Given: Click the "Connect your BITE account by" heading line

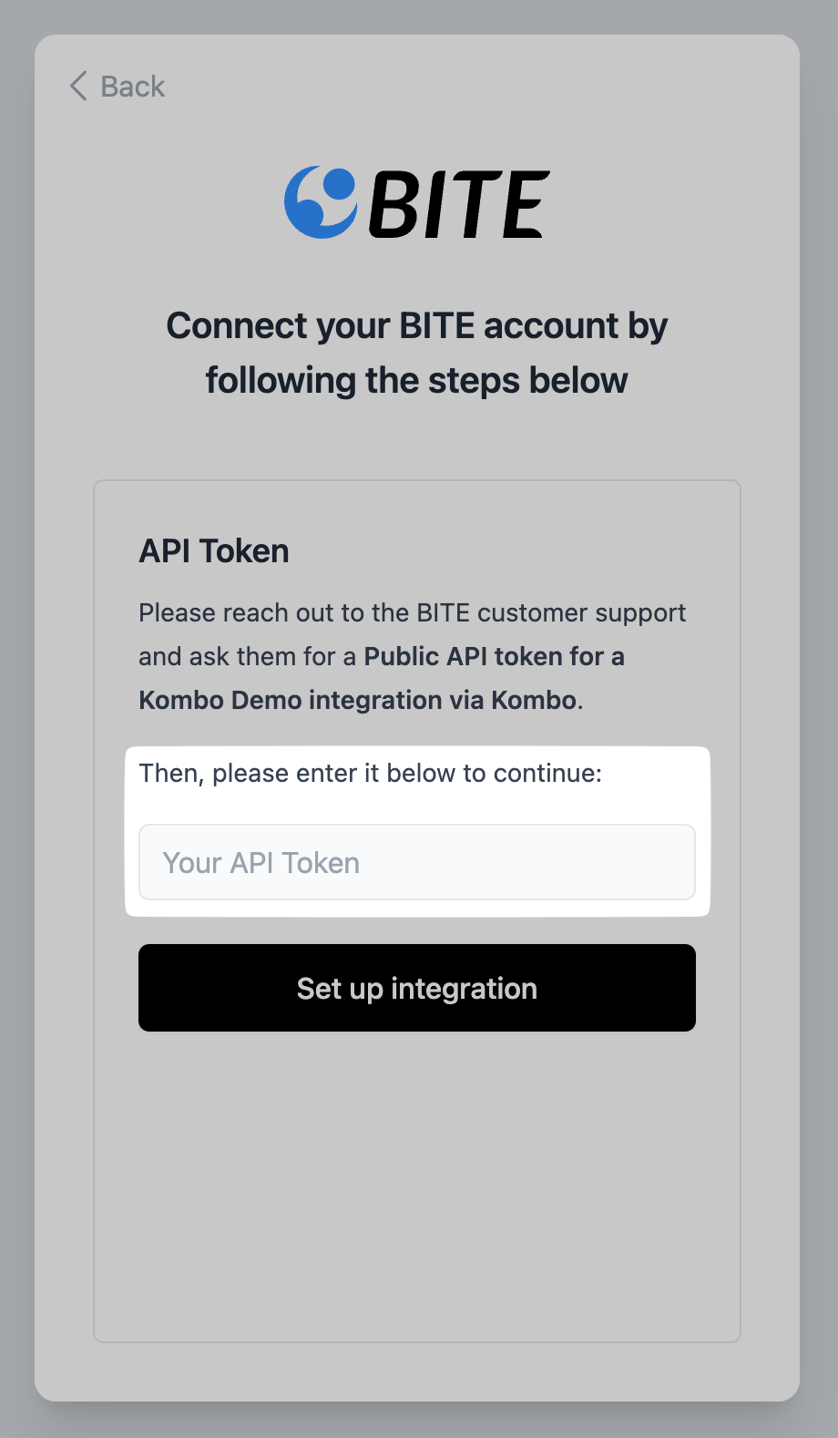Looking at the screenshot, I should pos(416,326).
